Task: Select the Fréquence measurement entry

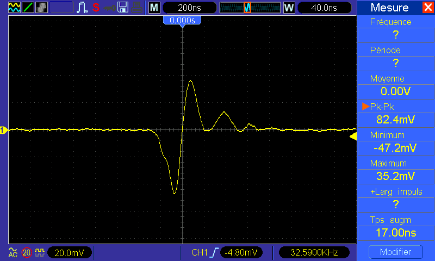Action: click(395, 28)
